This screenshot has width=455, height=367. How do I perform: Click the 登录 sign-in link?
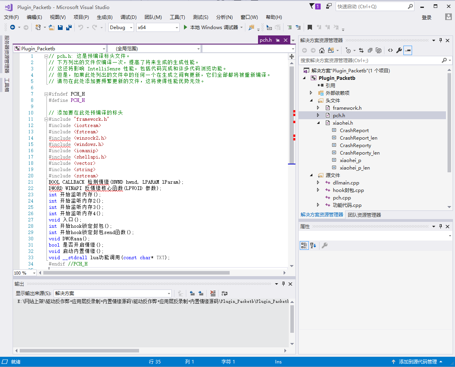pyautogui.click(x=427, y=17)
